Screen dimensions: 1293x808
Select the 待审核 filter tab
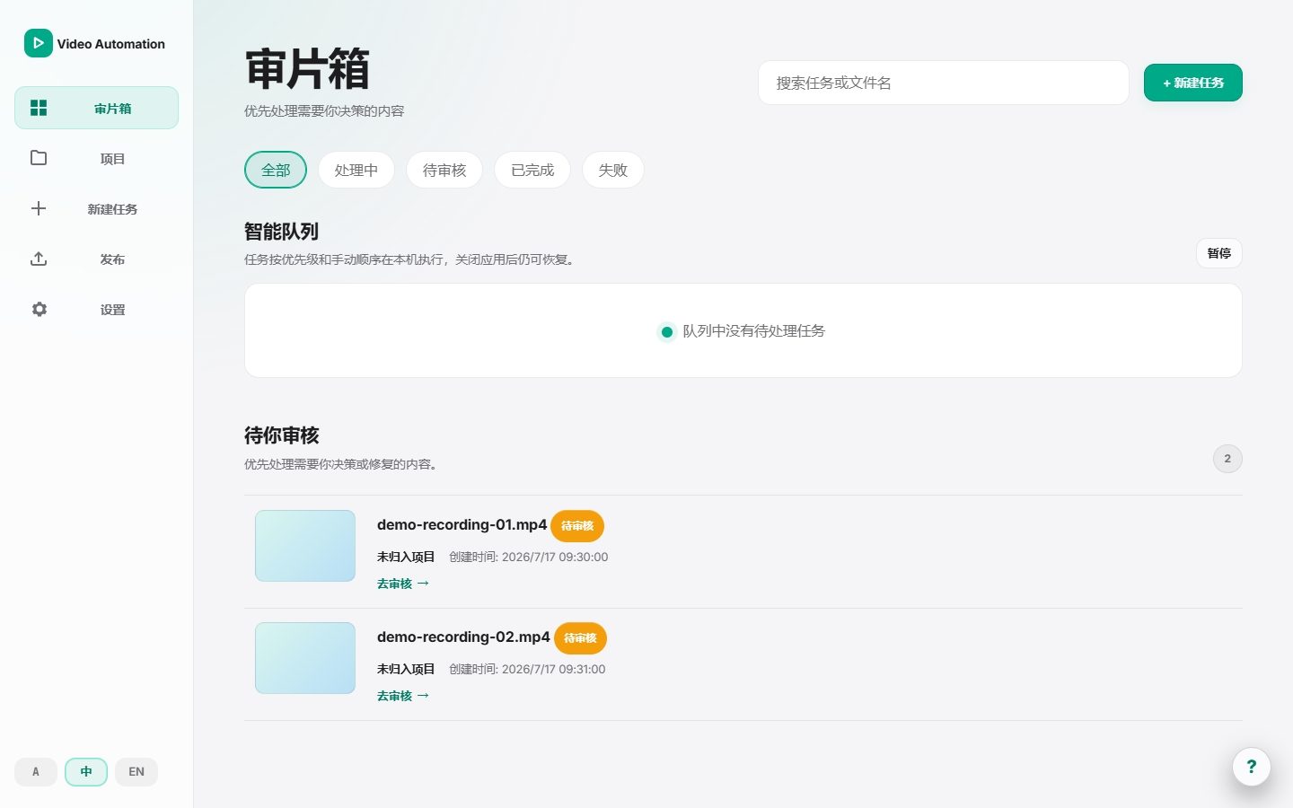[x=444, y=170]
